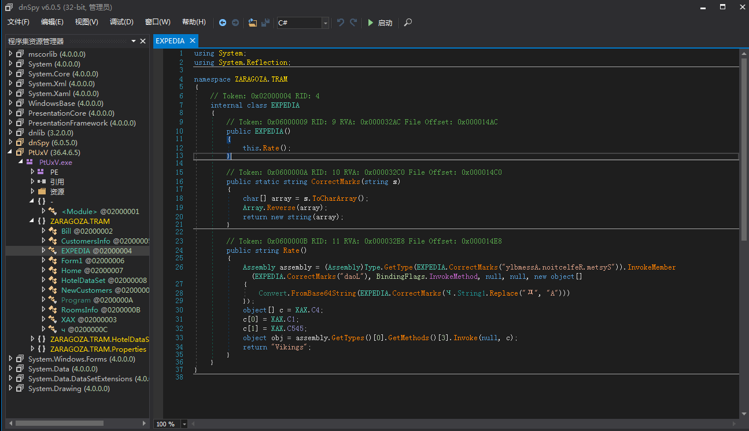This screenshot has width=749, height=431.
Task: Select the CustomersInfo class in tree
Action: click(x=105, y=241)
